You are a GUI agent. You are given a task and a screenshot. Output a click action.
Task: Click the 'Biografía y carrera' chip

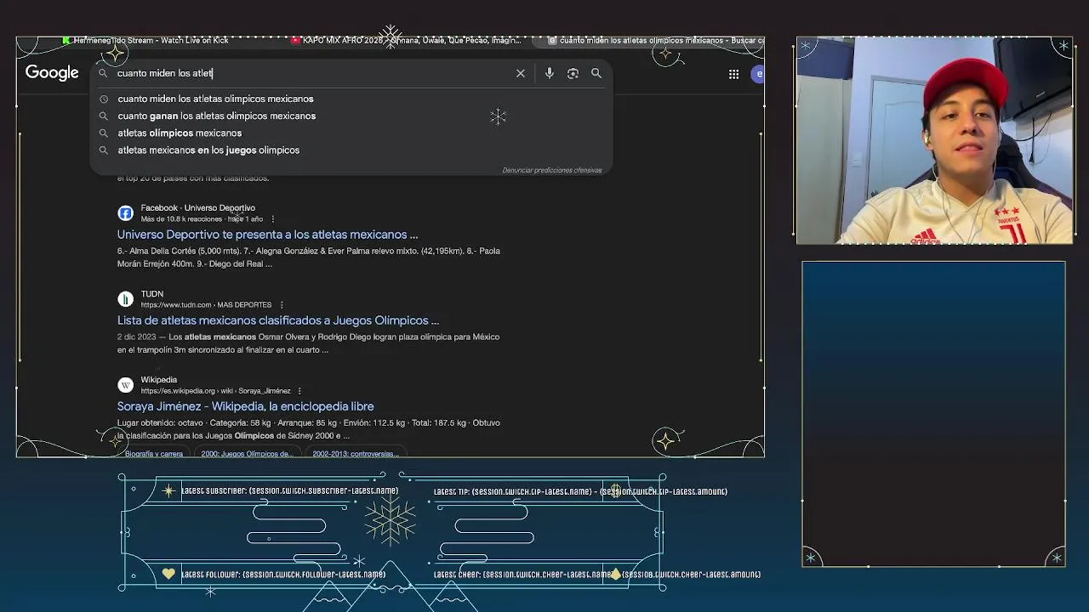click(x=154, y=454)
